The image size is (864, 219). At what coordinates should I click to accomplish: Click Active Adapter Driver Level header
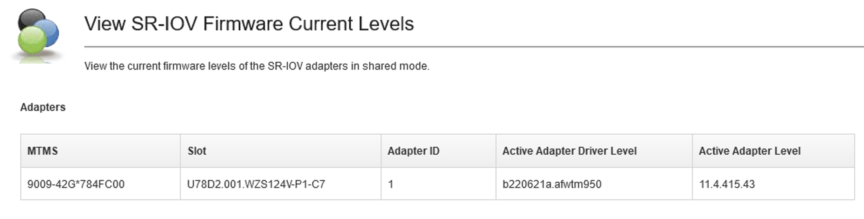594,151
